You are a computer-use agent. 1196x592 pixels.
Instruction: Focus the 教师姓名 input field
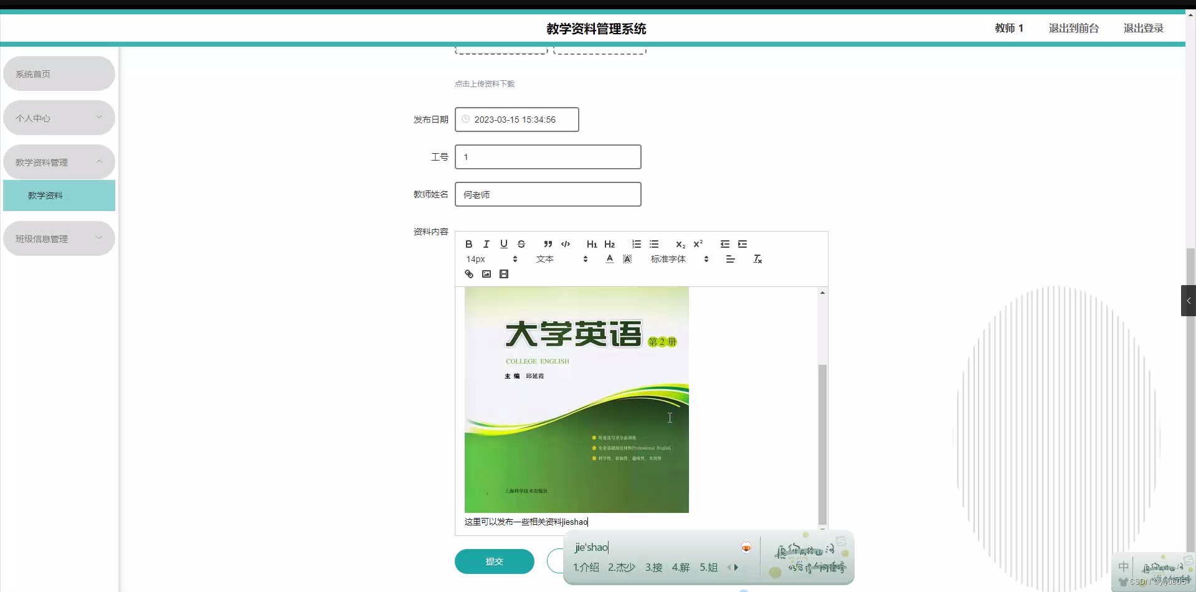coord(548,194)
